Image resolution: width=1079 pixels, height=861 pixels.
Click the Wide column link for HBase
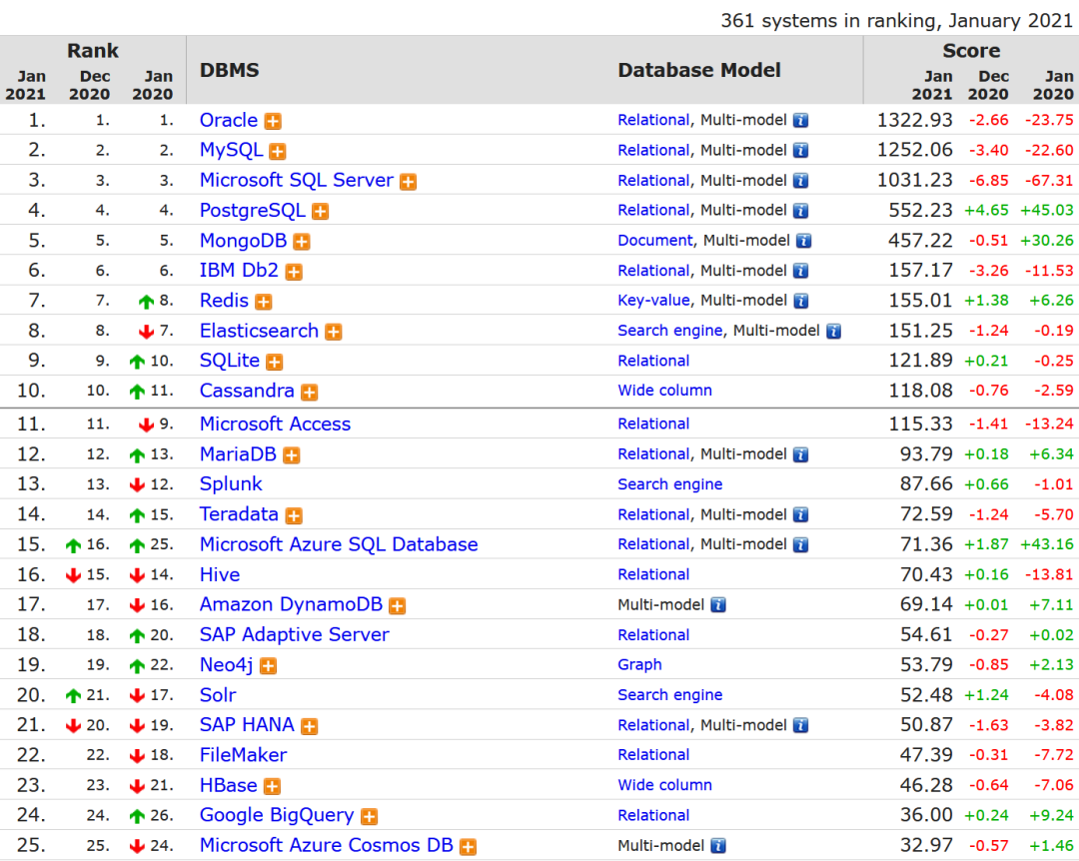[x=664, y=785]
